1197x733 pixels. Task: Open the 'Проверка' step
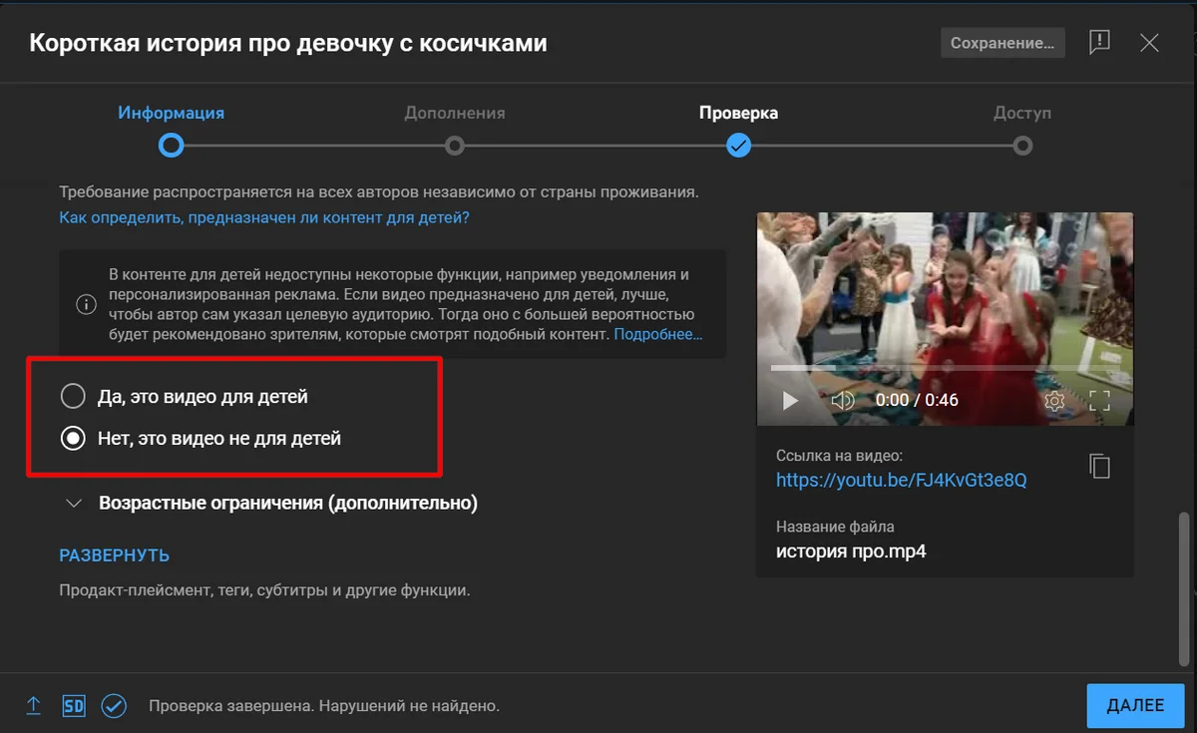pos(738,146)
